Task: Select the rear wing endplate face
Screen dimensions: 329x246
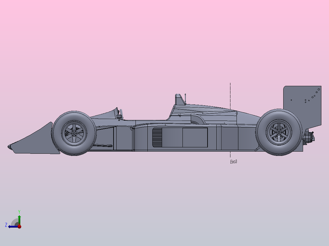Action: point(302,105)
